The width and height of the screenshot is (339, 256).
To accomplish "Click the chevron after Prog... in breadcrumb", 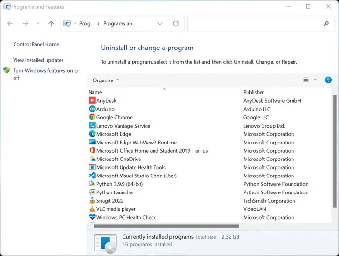I will pyautogui.click(x=98, y=24).
